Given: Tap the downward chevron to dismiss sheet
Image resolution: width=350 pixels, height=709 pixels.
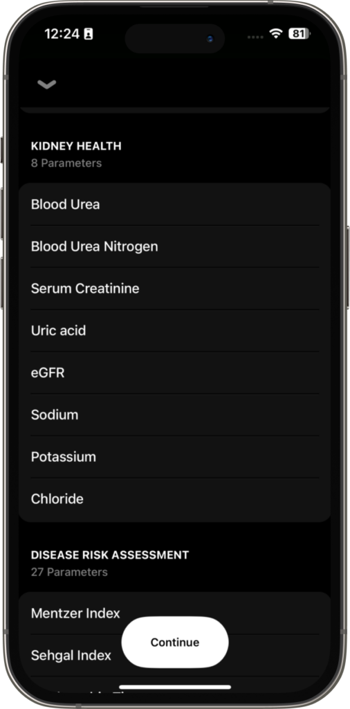Looking at the screenshot, I should 46,84.
